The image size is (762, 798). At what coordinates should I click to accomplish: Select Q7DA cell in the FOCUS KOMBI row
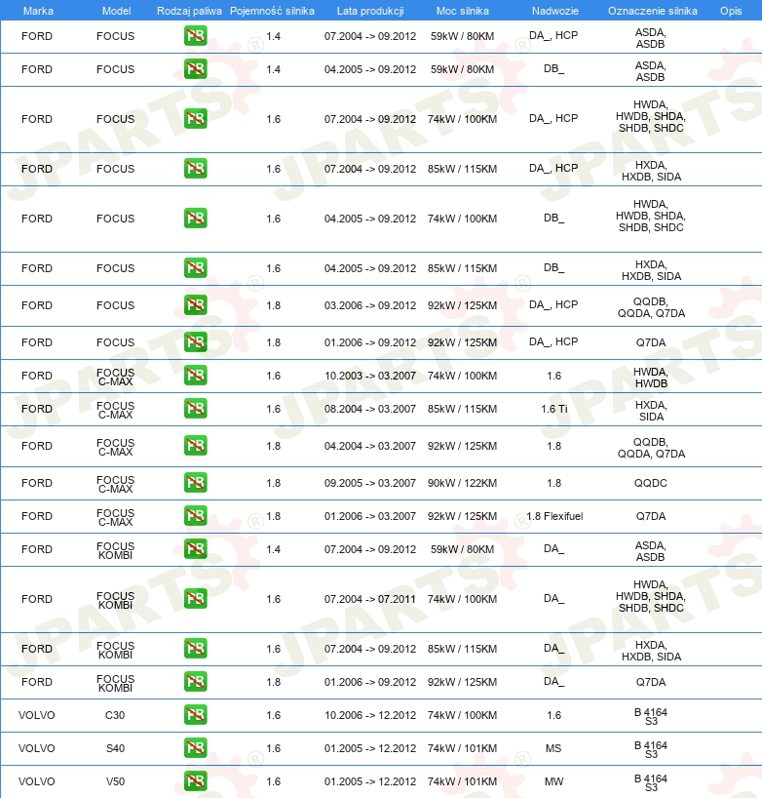pyautogui.click(x=651, y=682)
